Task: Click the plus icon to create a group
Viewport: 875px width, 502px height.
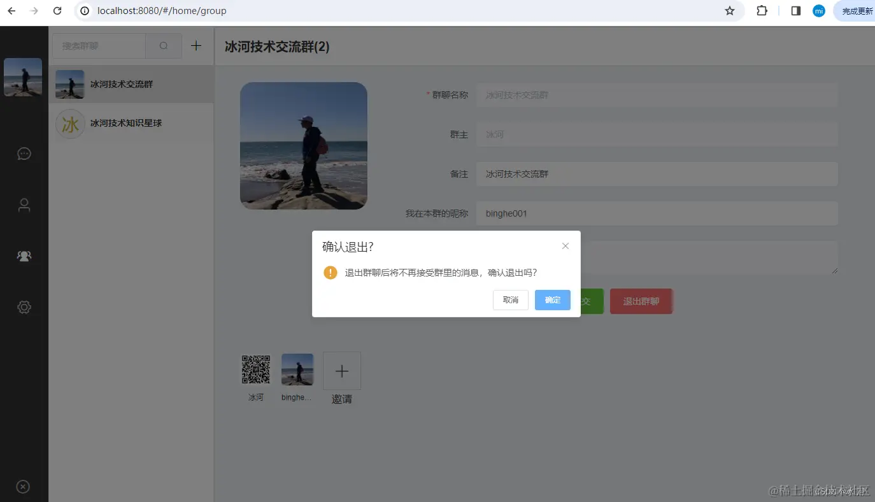Action: 196,45
